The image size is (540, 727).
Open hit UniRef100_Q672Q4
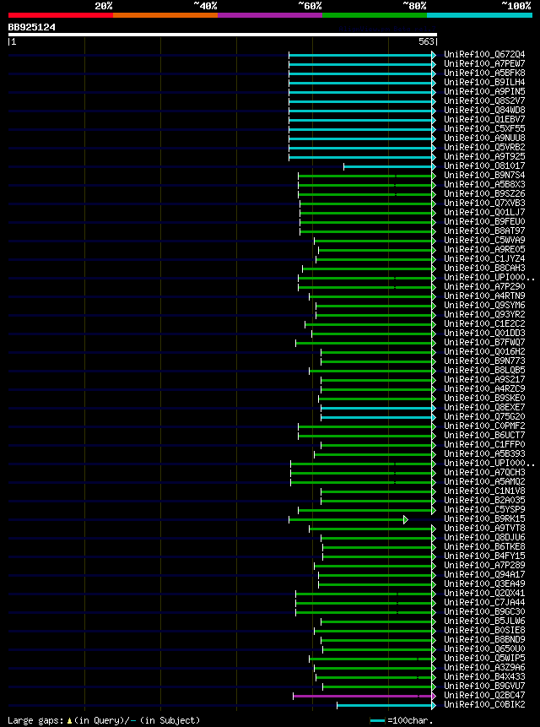pos(484,55)
